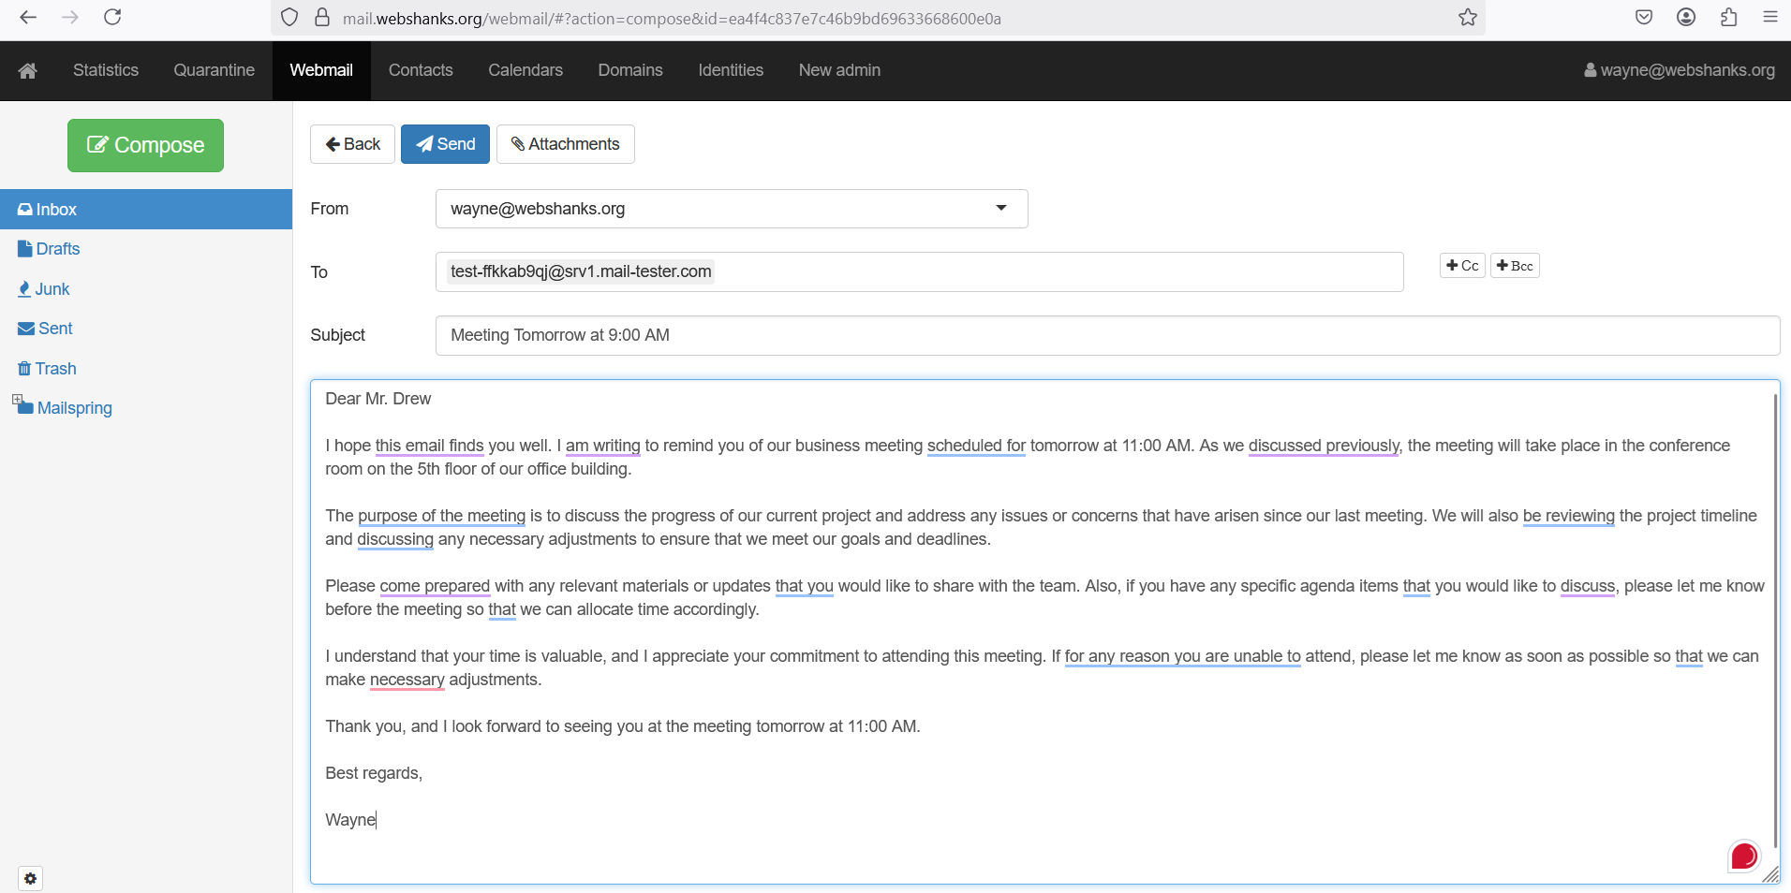Open user menu wayne@webshanks.org
Viewport: 1791px width, 893px height.
[x=1680, y=70]
